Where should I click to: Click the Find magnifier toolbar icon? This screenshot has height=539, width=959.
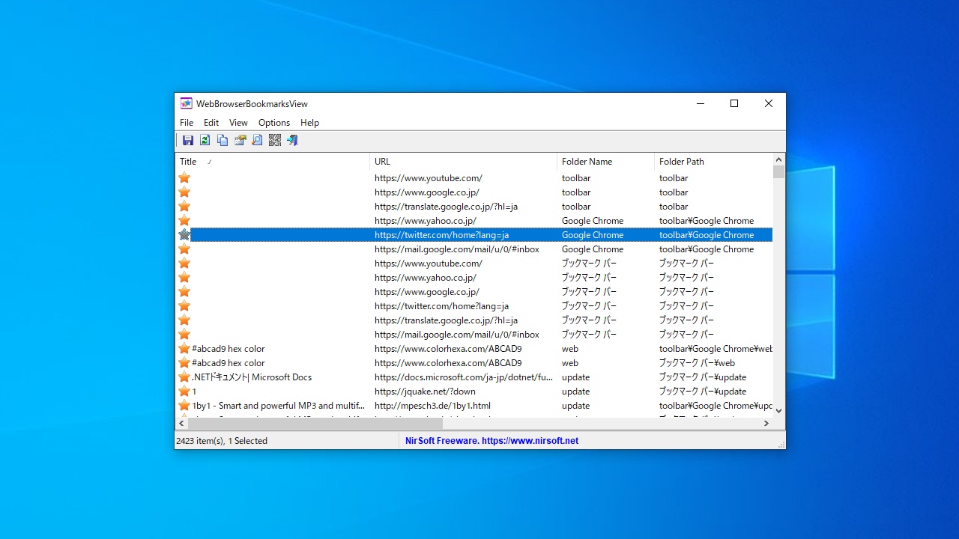tap(257, 140)
